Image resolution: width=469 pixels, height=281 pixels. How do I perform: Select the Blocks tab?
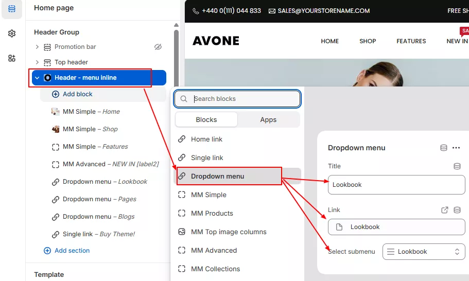point(206,119)
